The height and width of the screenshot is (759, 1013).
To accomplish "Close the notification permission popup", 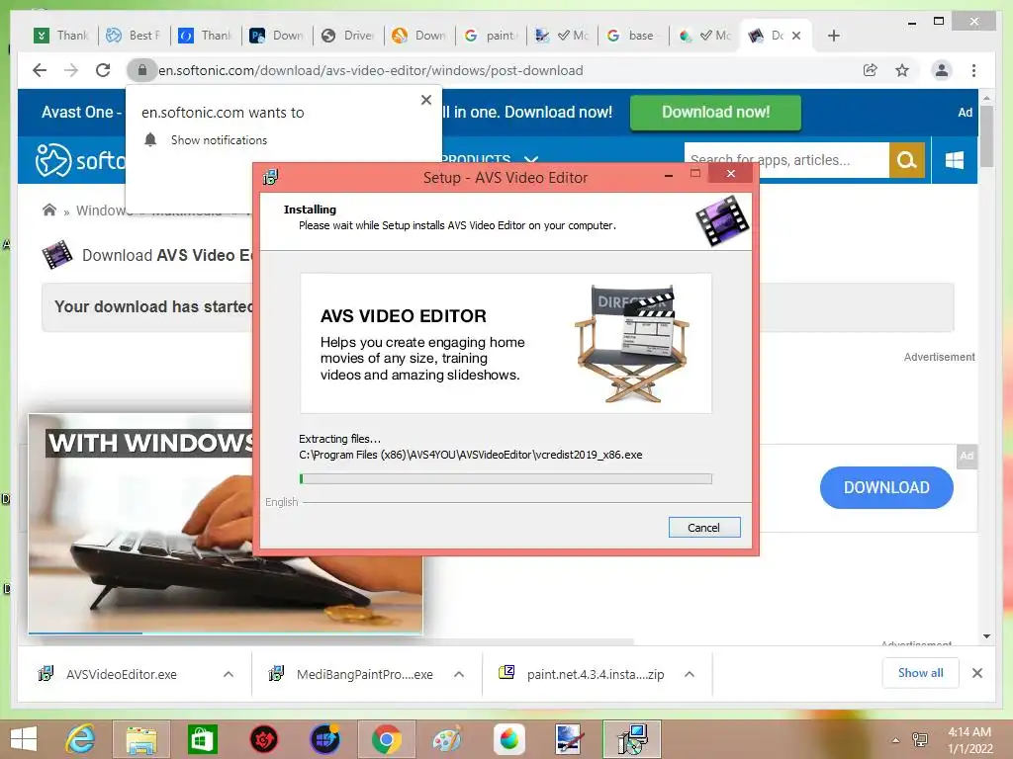I will coord(425,100).
